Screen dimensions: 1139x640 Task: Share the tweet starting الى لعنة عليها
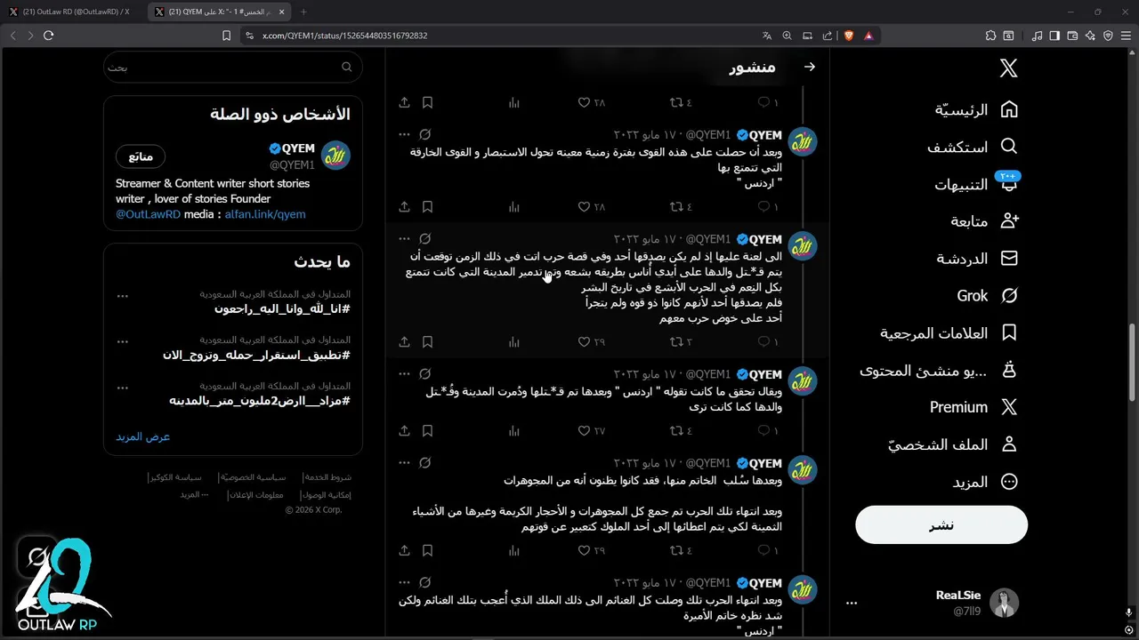click(404, 341)
